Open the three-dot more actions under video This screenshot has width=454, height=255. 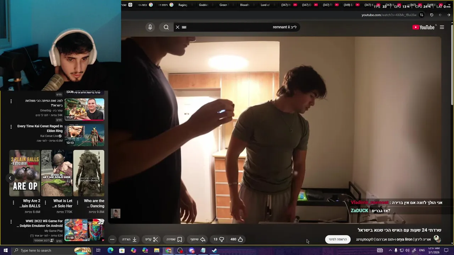(112, 239)
